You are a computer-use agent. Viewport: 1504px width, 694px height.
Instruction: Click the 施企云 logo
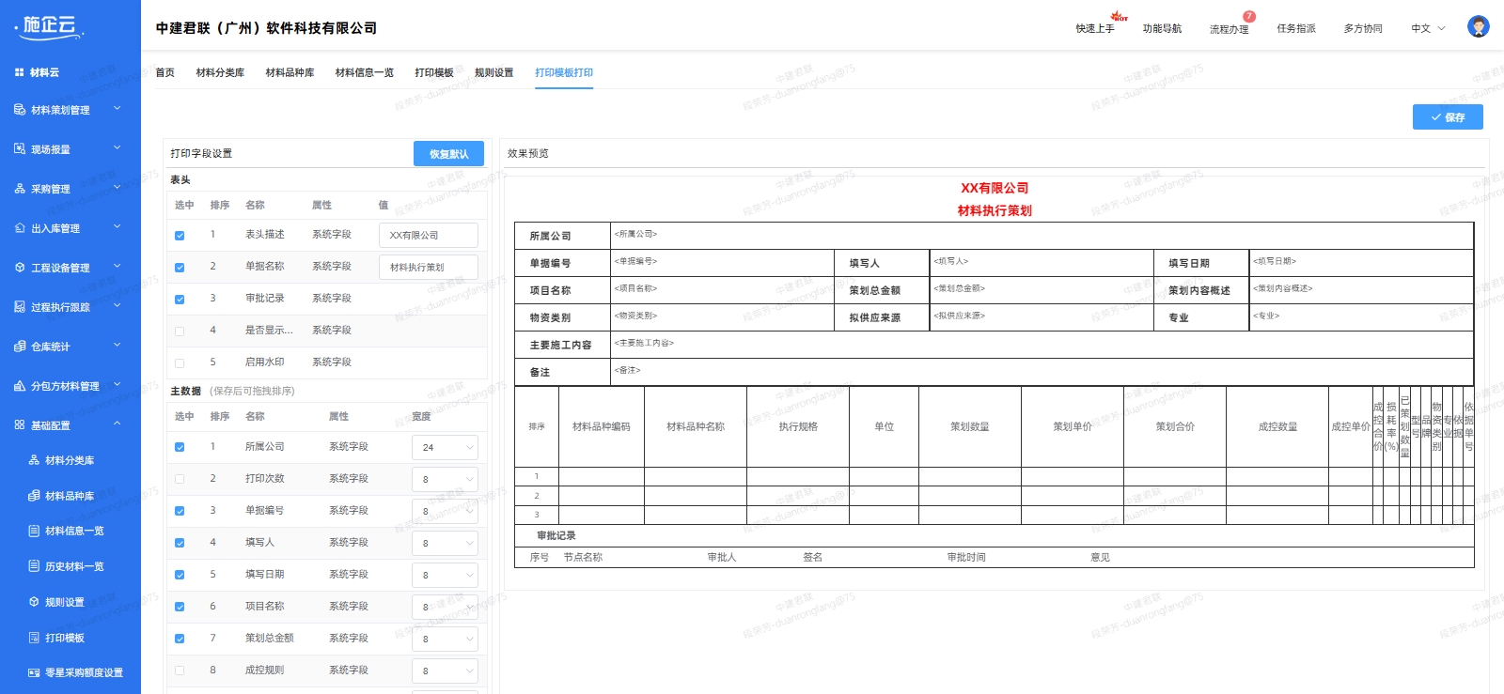coord(50,26)
